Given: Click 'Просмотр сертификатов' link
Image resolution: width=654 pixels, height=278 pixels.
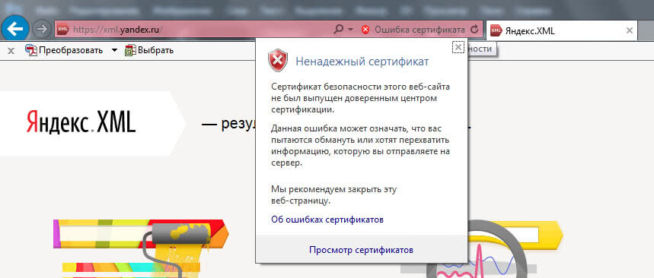Looking at the screenshot, I should (361, 250).
